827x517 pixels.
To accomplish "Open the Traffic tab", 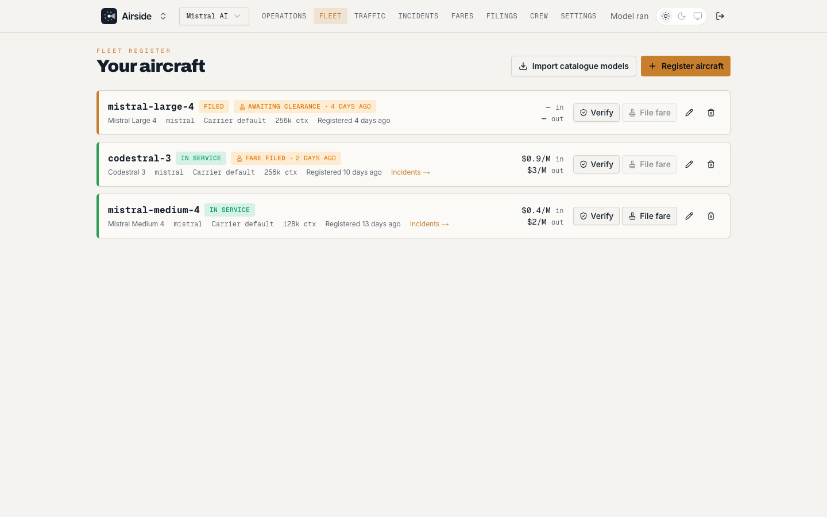I will coord(370,16).
